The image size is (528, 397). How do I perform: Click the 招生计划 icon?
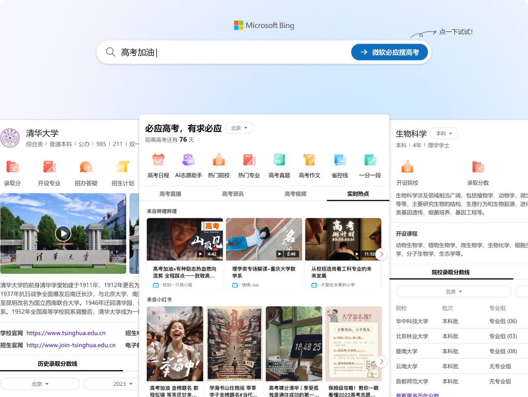[123, 167]
